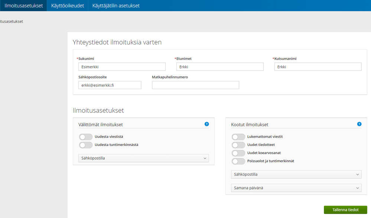Open Sähköpostilla dropdown under Välittömät ilmoitukset
The image size is (371, 218).
(x=144, y=158)
